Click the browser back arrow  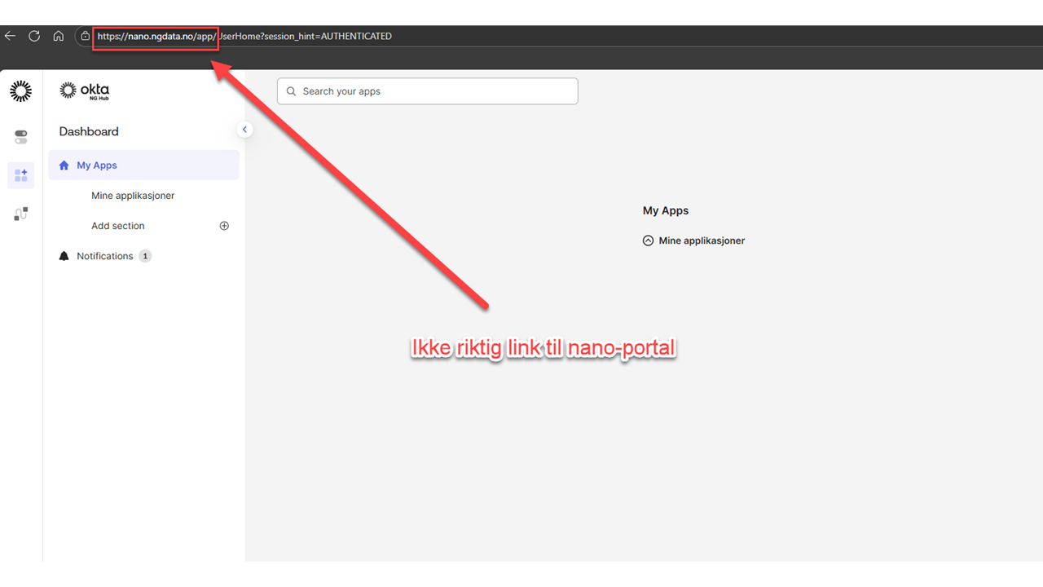[10, 36]
